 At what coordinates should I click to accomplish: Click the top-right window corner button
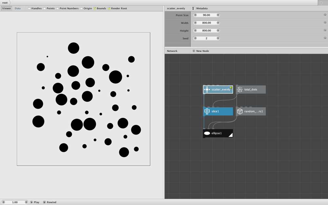pos(321,3)
